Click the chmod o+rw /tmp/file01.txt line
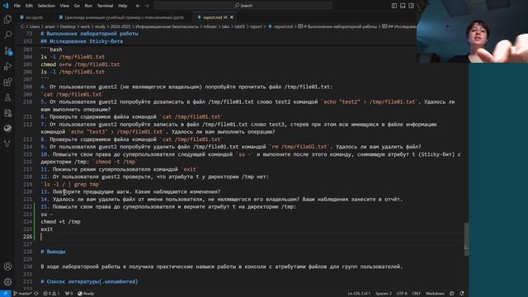This screenshot has width=528, height=297. (x=80, y=64)
